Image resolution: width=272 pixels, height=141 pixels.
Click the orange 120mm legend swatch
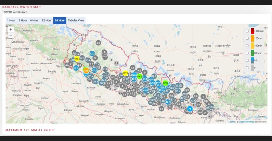pos(252,38)
